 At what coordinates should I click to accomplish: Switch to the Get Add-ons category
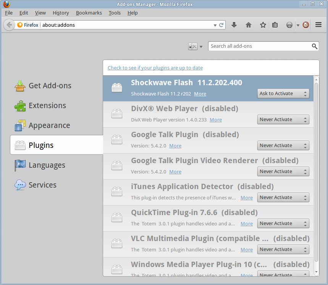click(x=57, y=86)
